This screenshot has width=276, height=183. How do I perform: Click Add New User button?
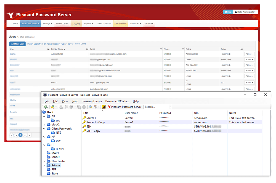pos(17,44)
